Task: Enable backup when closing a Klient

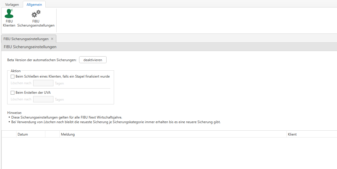Action: point(13,77)
